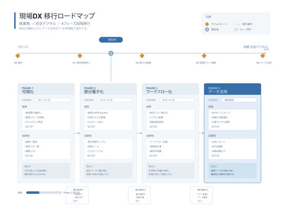Click the ねらい box in PHASE 3 card
The image size is (284, 213).
pos(170,170)
